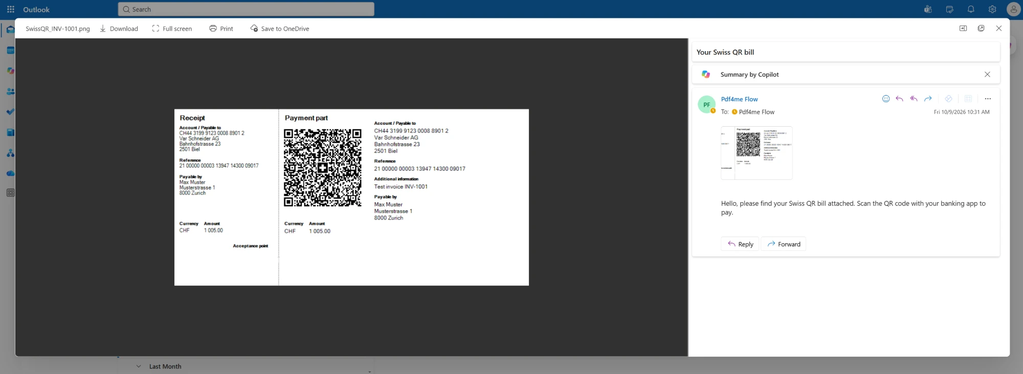Image resolution: width=1023 pixels, height=374 pixels.
Task: Click the Reply button below message
Action: 740,244
